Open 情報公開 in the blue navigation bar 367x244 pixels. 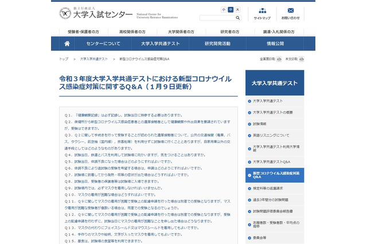(275, 44)
